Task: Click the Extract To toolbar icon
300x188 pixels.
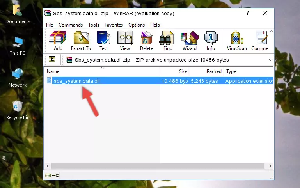Action: (81, 41)
